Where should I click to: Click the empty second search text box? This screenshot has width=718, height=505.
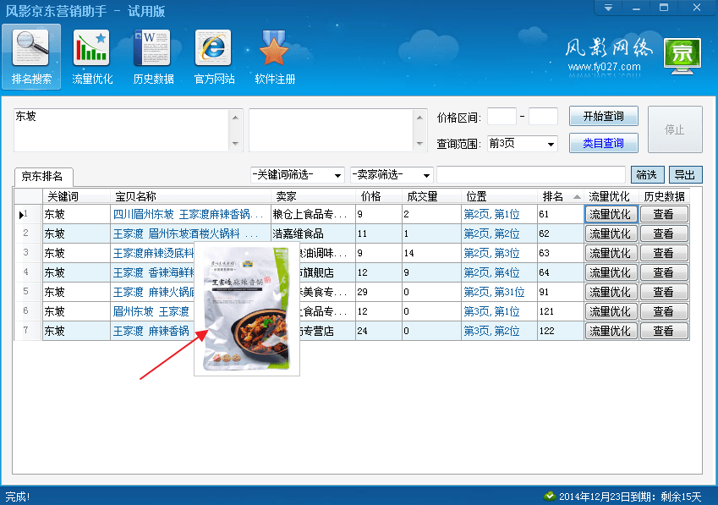tap(331, 130)
